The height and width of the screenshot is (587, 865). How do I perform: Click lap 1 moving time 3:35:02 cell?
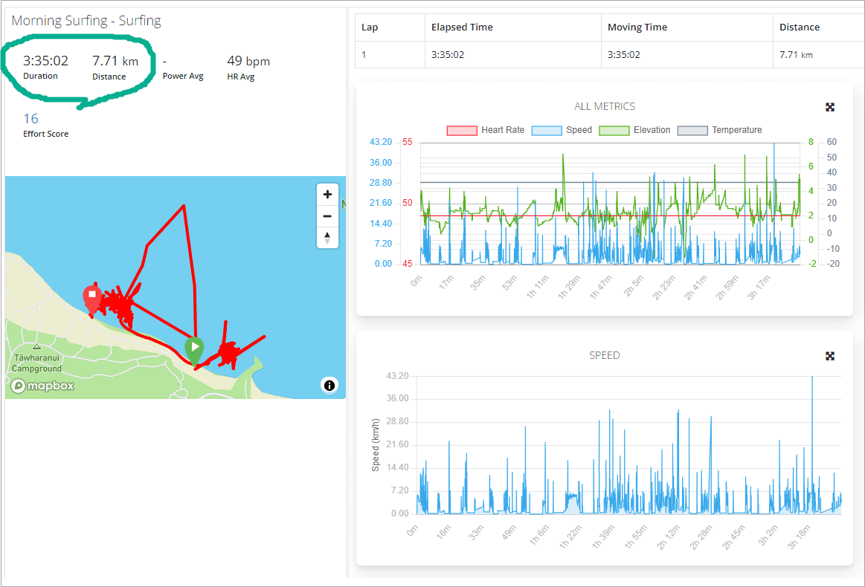686,54
